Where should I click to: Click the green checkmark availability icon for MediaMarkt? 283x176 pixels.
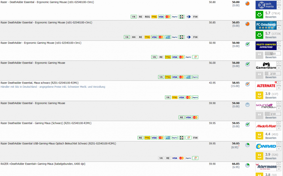coord(247,125)
